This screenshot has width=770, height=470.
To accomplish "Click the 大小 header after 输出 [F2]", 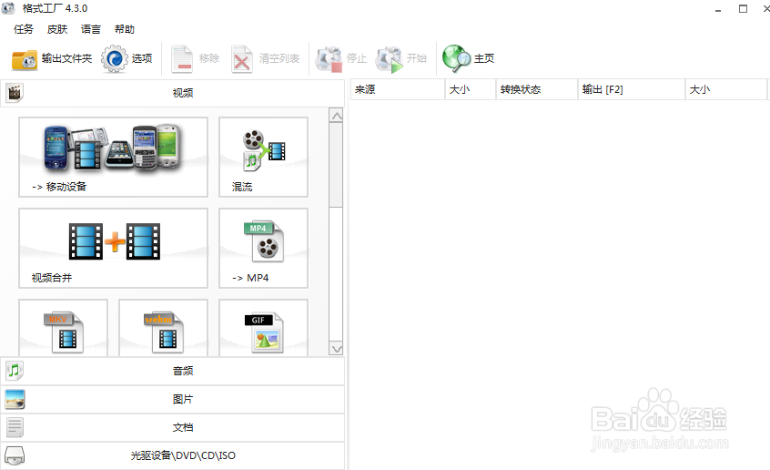I will 726,89.
